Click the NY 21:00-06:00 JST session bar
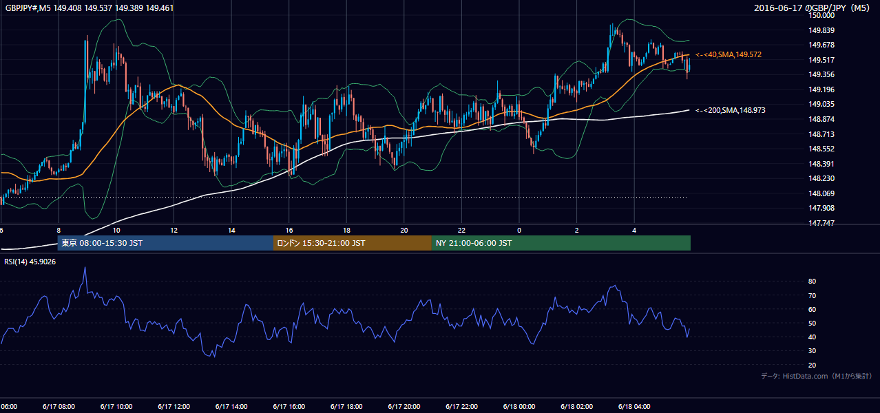 coord(561,243)
